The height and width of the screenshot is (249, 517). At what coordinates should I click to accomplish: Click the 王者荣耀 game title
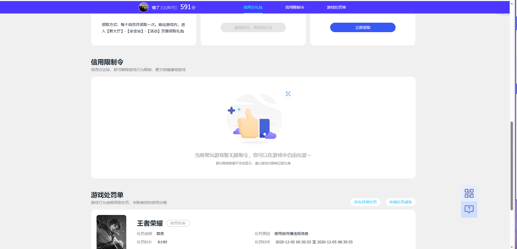pos(150,223)
